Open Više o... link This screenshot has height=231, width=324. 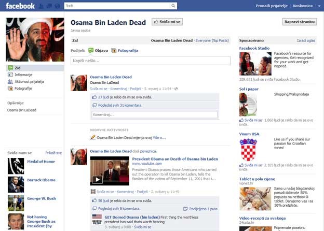[159, 138]
